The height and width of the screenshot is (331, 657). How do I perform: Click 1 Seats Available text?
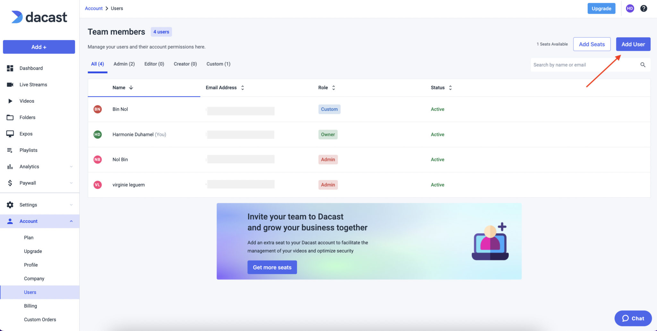(x=552, y=44)
